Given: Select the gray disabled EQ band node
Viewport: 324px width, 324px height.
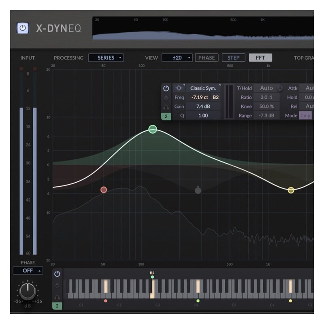Looking at the screenshot, I should (198, 190).
